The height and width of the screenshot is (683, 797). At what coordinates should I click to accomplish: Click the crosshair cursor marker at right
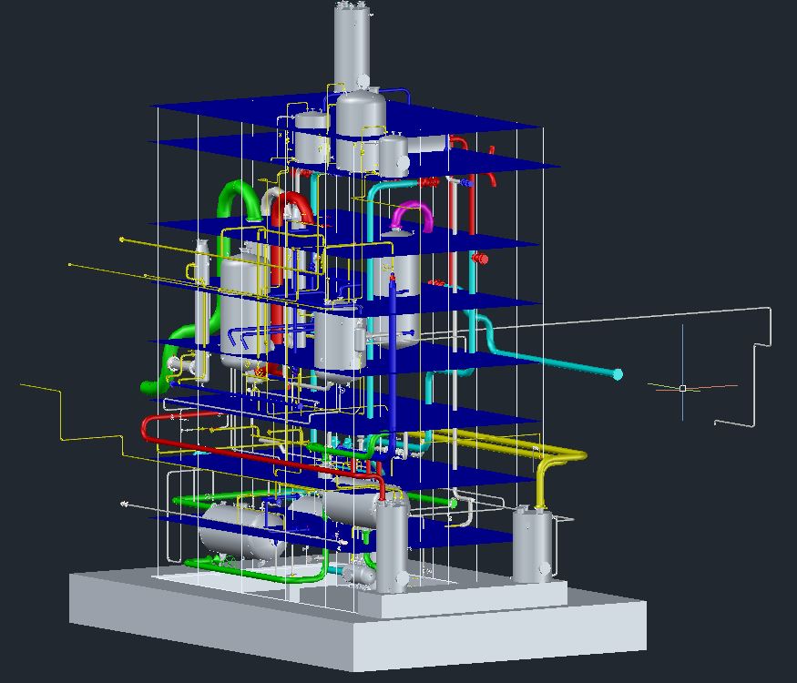pos(682,388)
